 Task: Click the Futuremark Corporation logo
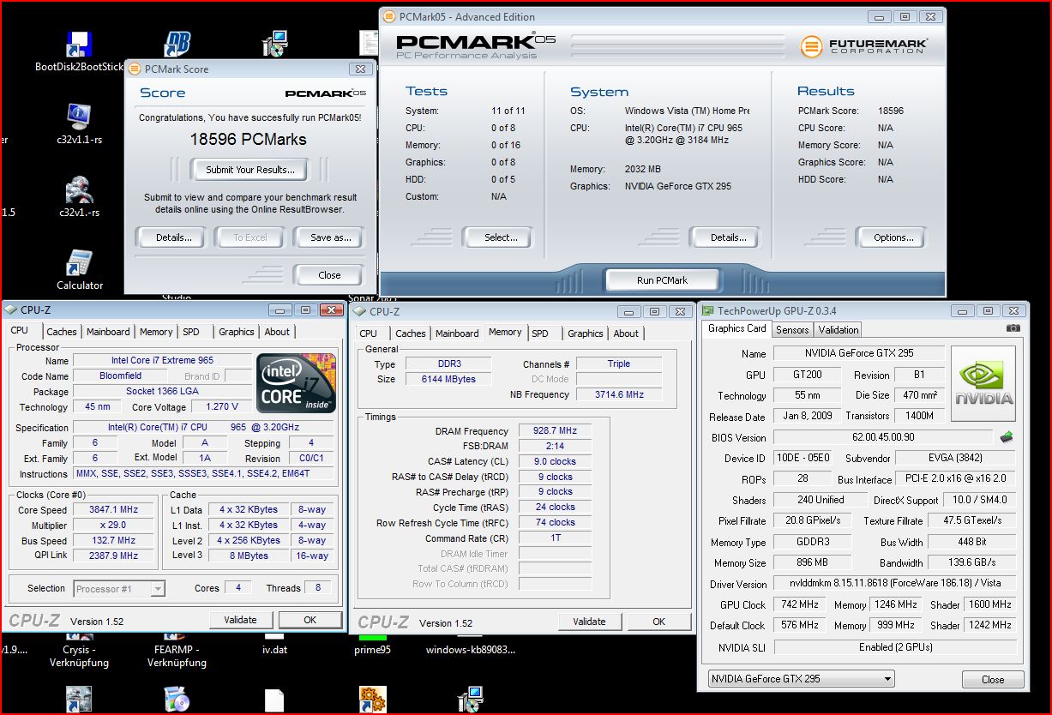click(863, 45)
